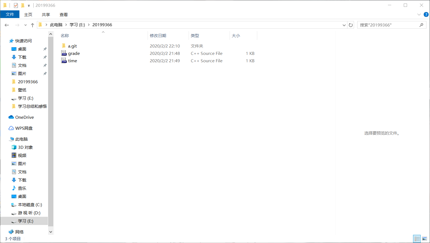Open WPS网盘 in the navigation pane

click(x=24, y=128)
